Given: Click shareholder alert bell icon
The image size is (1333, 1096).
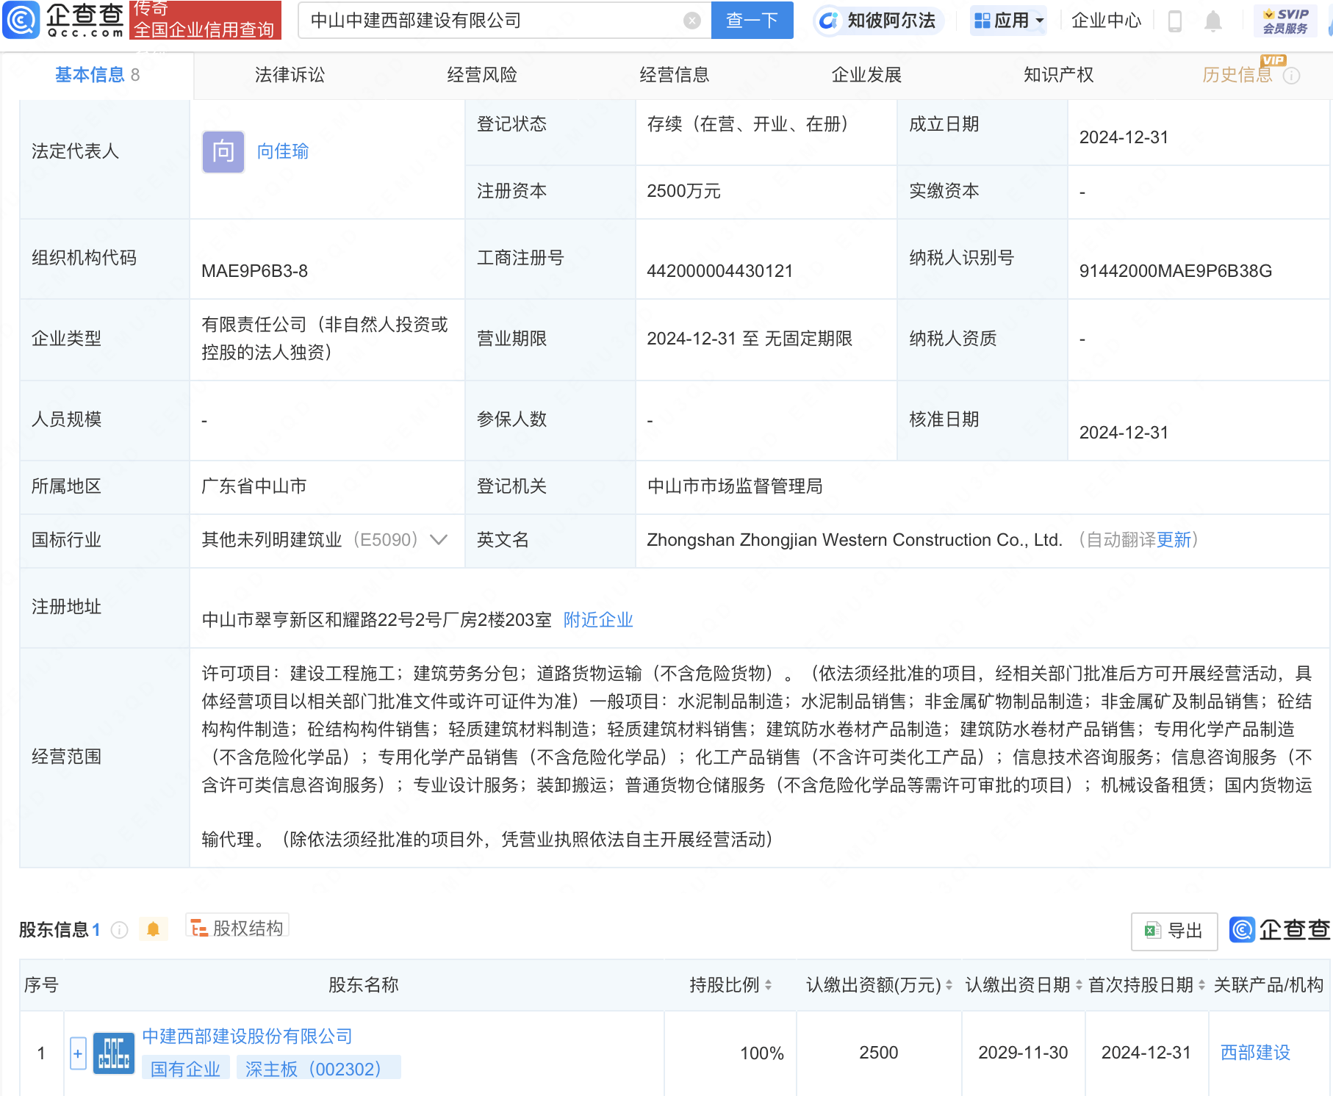Looking at the screenshot, I should pos(153,929).
